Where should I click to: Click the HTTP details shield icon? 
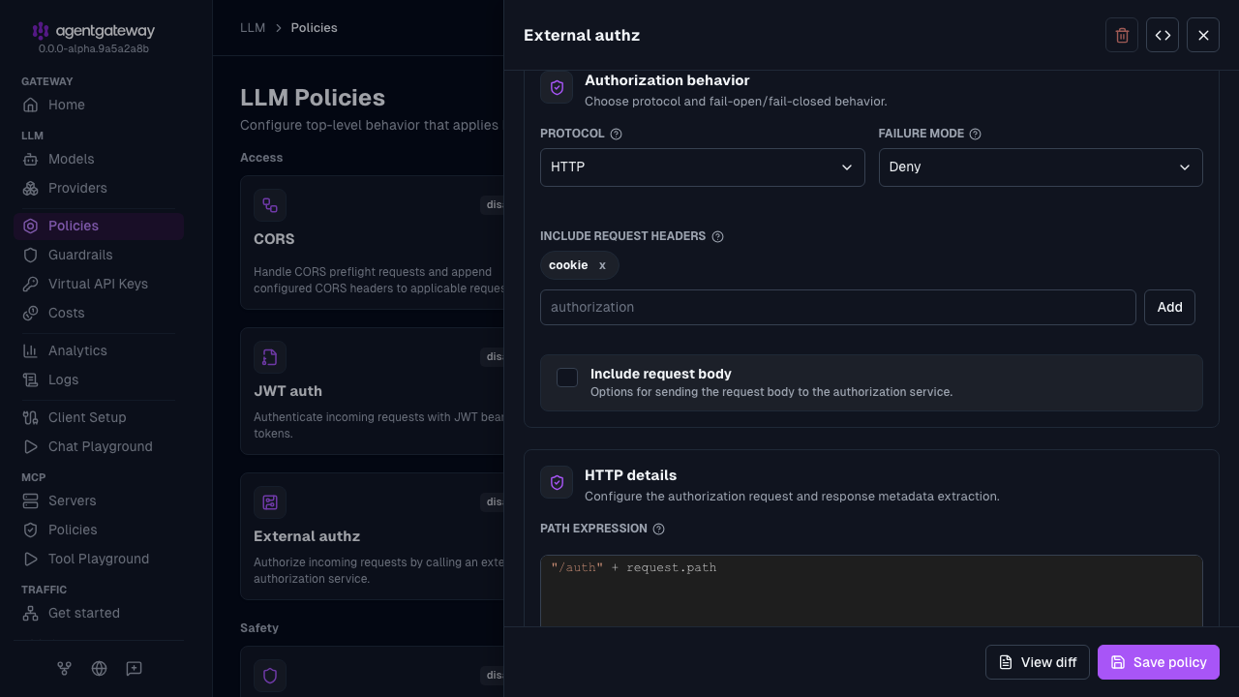tap(557, 482)
